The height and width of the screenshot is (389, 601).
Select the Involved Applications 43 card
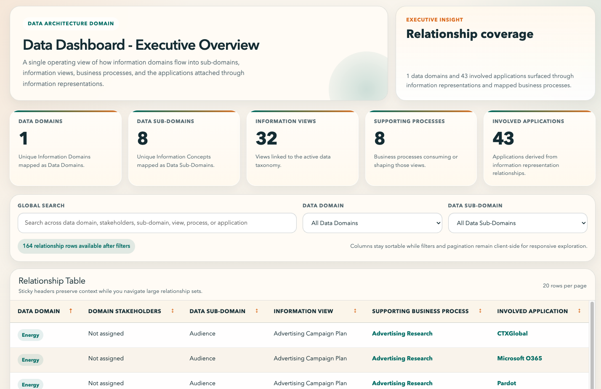[x=539, y=148]
